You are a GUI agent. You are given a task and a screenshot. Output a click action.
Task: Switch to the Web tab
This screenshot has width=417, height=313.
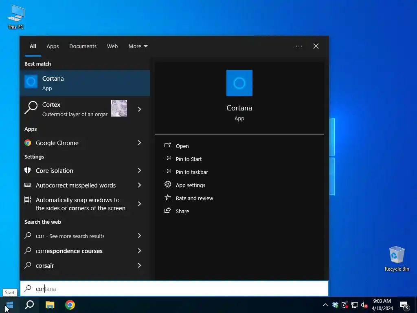(112, 46)
